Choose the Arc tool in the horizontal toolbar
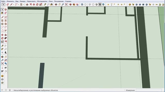The width and height of the screenshot is (165, 92). 16,5
